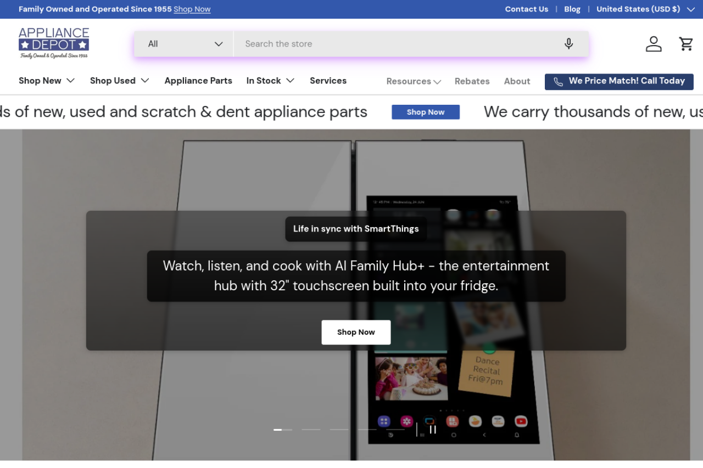Jump to the fifth slide indicator
This screenshot has height=468, width=703.
point(395,430)
